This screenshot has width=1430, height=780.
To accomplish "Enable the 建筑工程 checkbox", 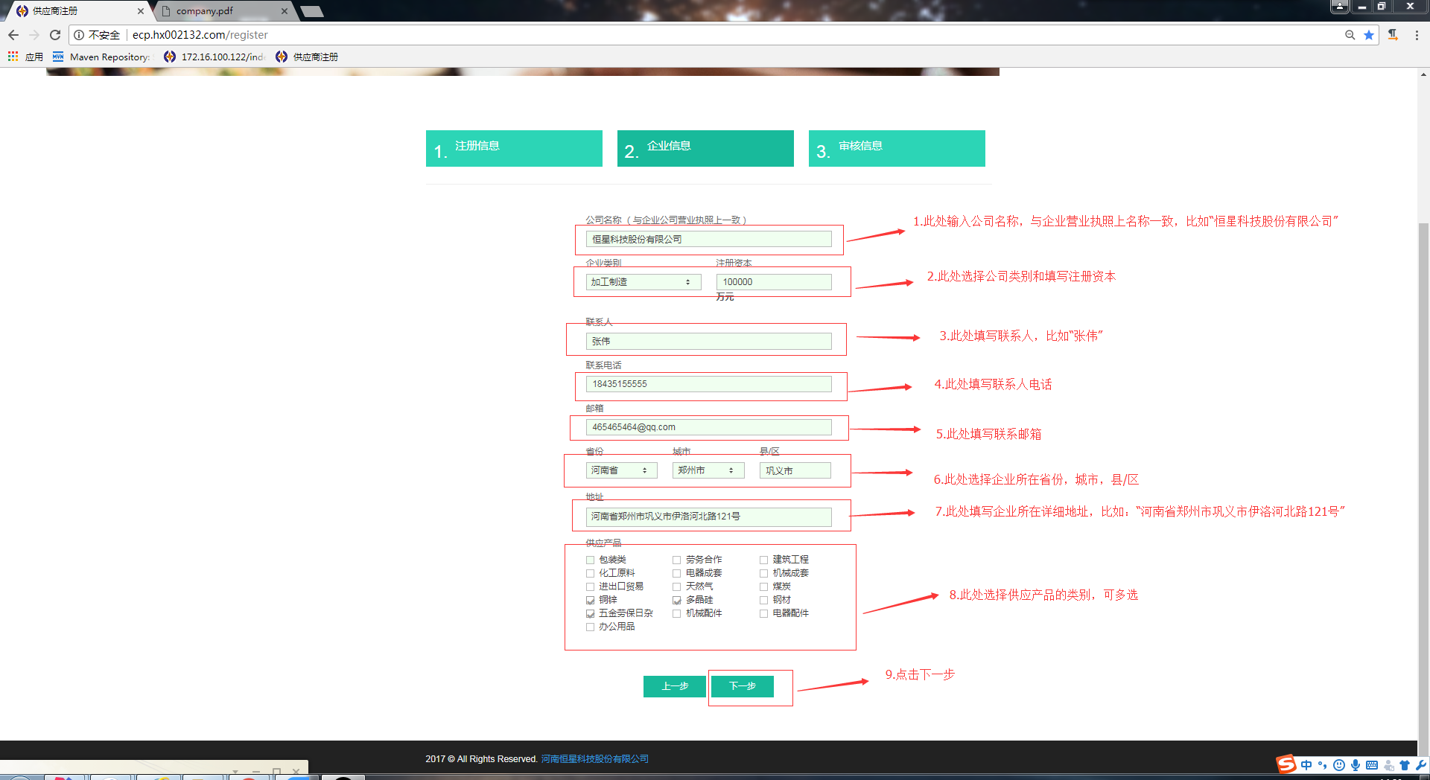I will click(764, 560).
